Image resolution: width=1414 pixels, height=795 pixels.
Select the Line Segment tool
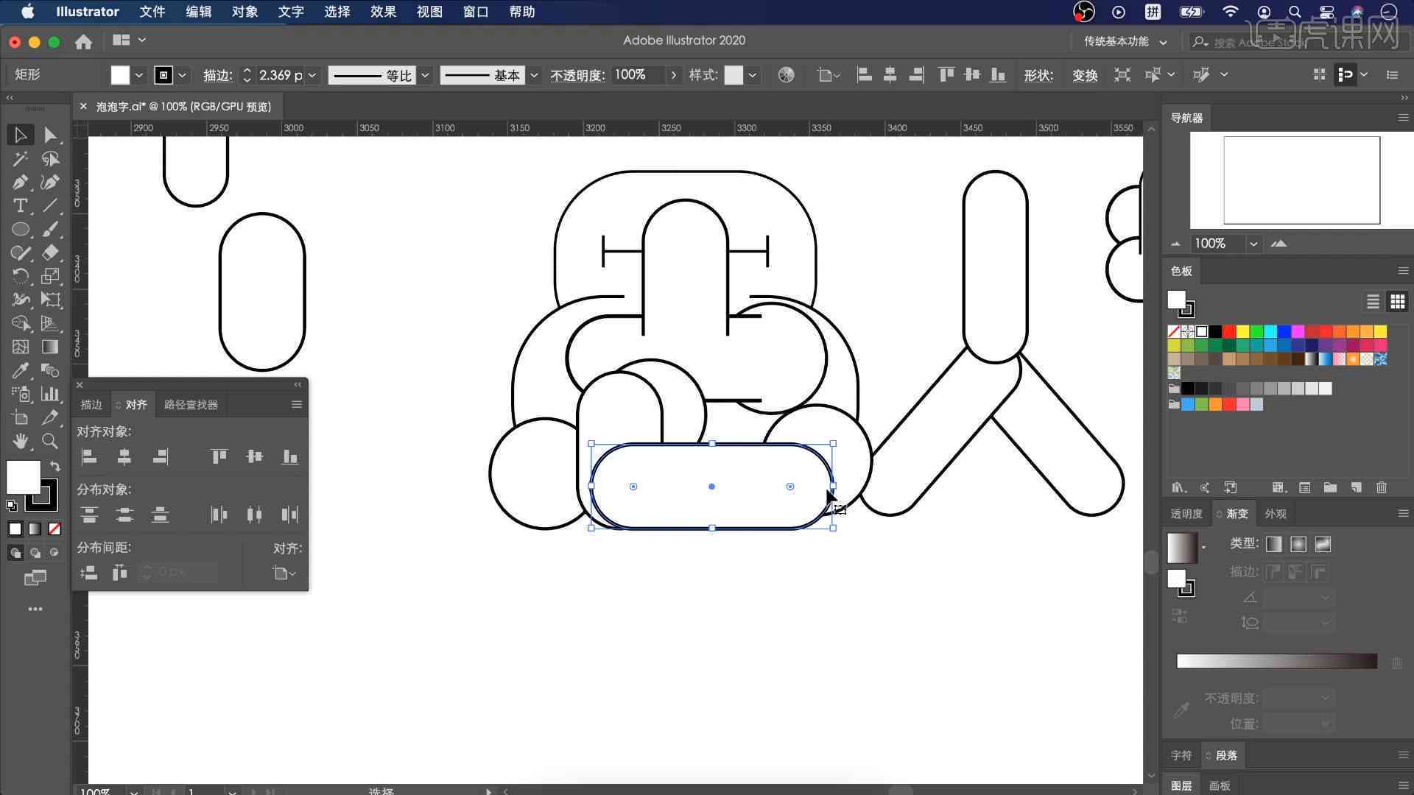coord(50,205)
